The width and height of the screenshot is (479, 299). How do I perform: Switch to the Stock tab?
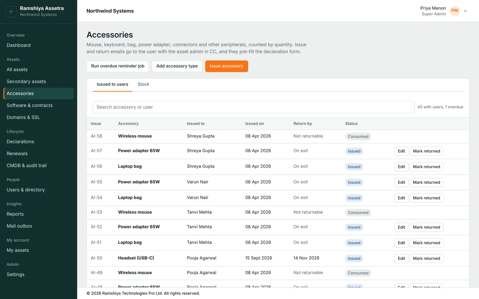(143, 84)
